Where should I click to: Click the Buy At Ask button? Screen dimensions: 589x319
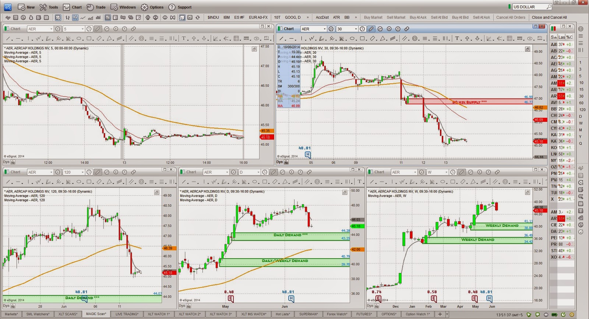418,17
